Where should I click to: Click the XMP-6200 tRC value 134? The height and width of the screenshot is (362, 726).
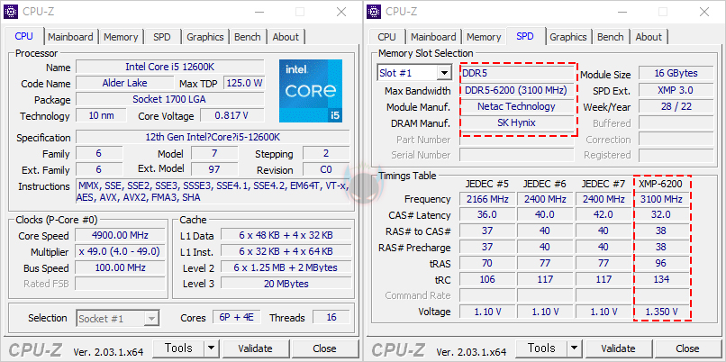pos(661,279)
